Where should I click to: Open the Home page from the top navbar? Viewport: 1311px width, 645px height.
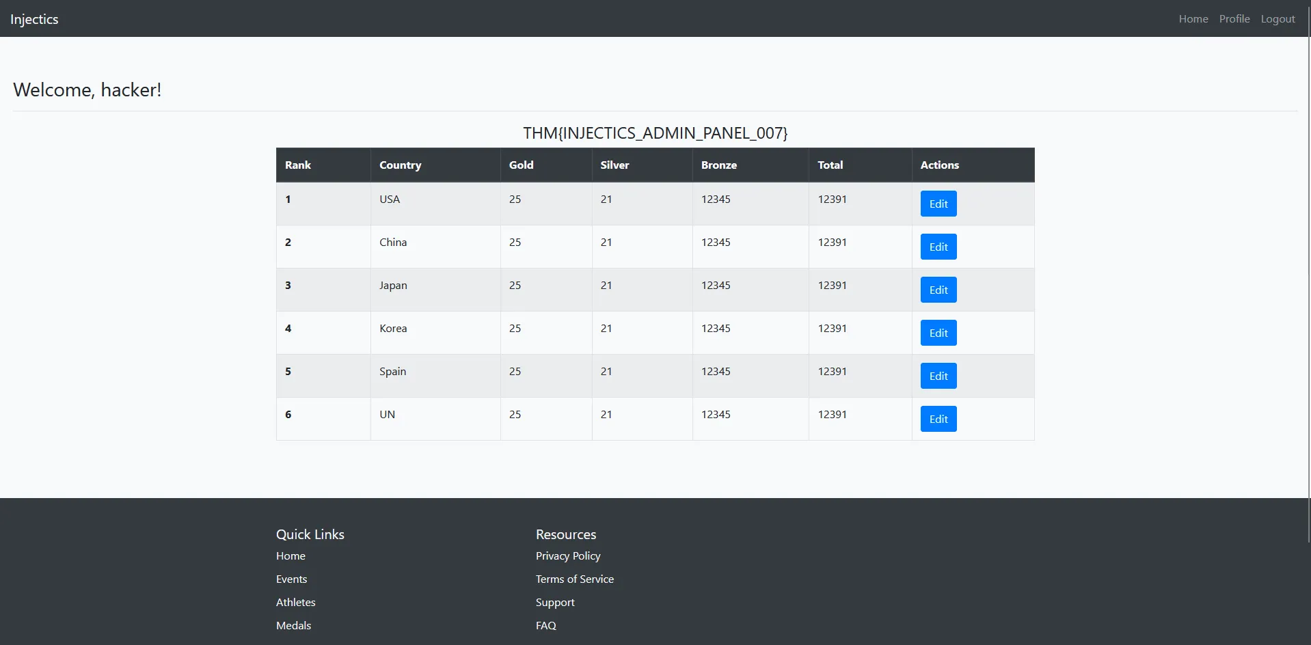1192,18
